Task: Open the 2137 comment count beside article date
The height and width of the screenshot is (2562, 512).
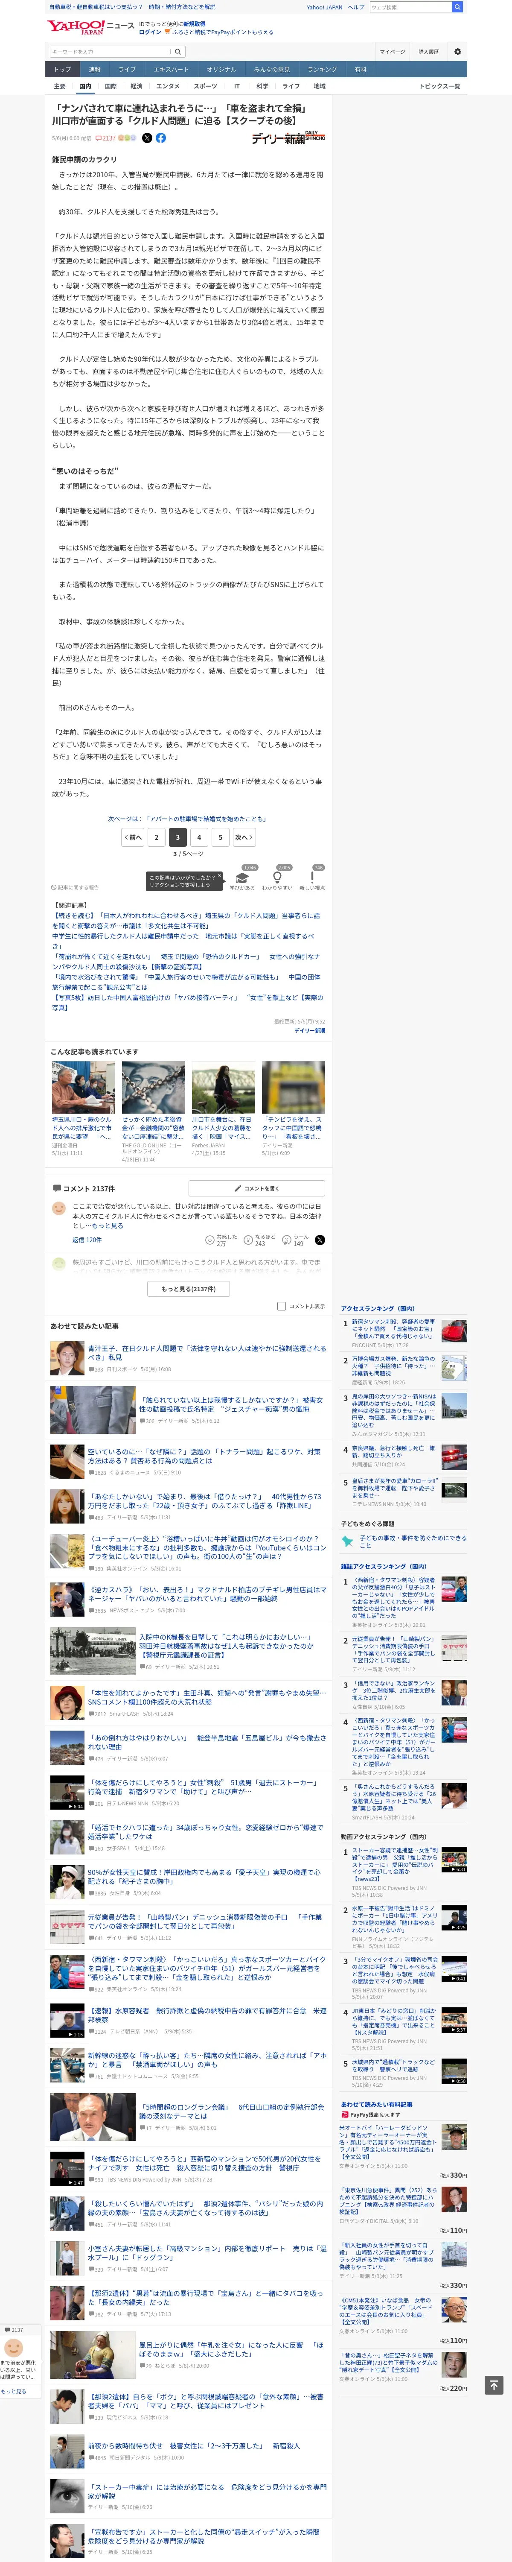Action: coord(105,138)
